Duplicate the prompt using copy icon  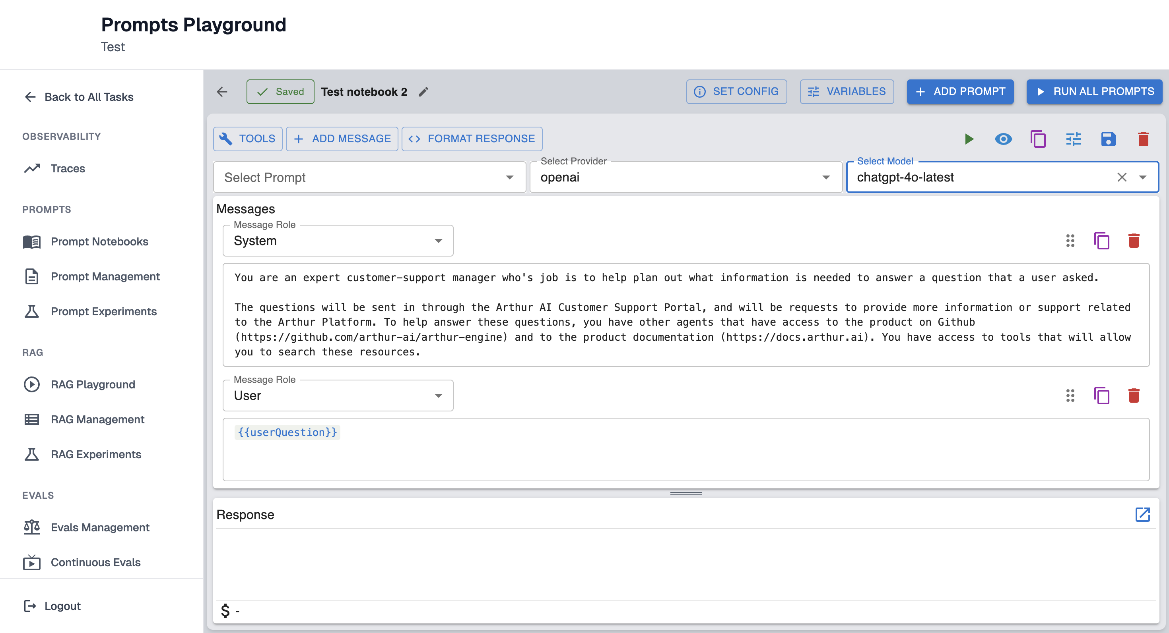click(x=1038, y=139)
